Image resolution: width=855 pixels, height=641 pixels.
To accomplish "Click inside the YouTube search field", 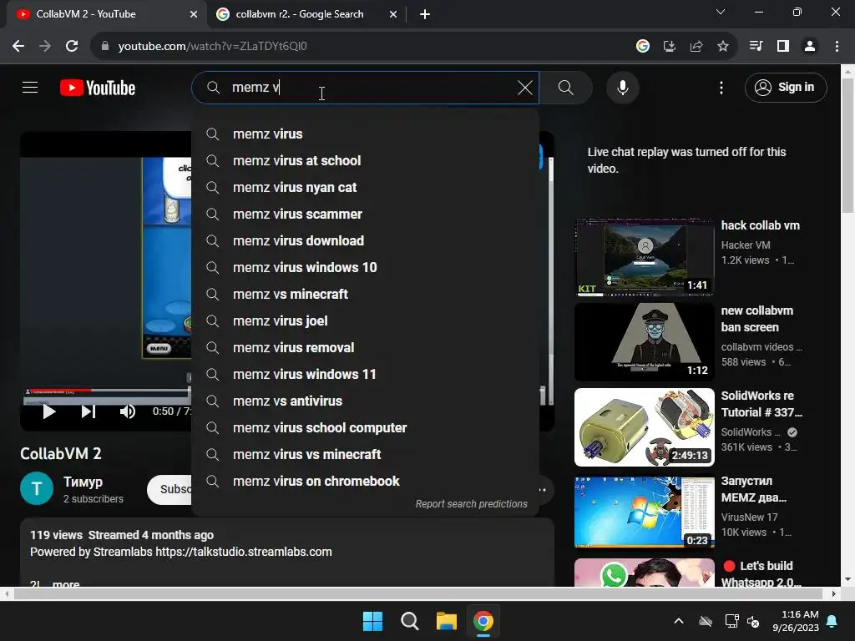I will (x=366, y=87).
